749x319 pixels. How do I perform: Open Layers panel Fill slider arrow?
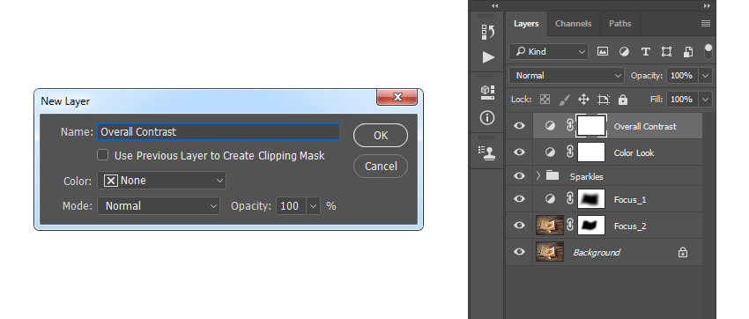point(705,100)
